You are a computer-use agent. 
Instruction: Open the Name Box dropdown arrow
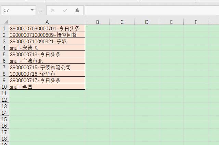coord(32,10)
